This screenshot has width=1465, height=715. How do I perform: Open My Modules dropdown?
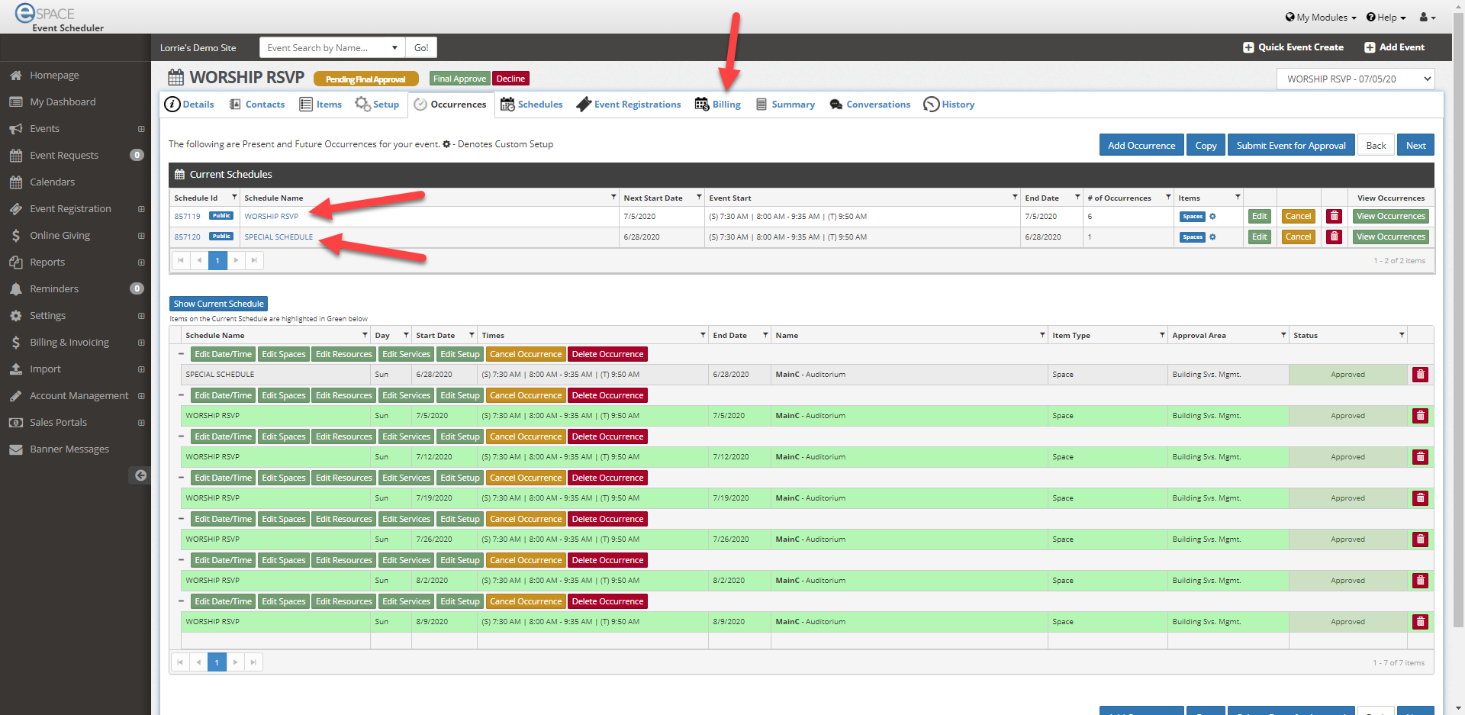point(1321,17)
